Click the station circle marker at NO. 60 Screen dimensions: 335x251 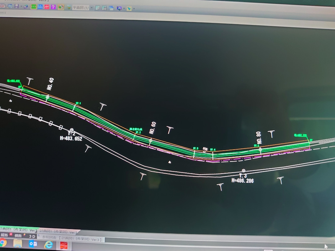[x=151, y=141]
